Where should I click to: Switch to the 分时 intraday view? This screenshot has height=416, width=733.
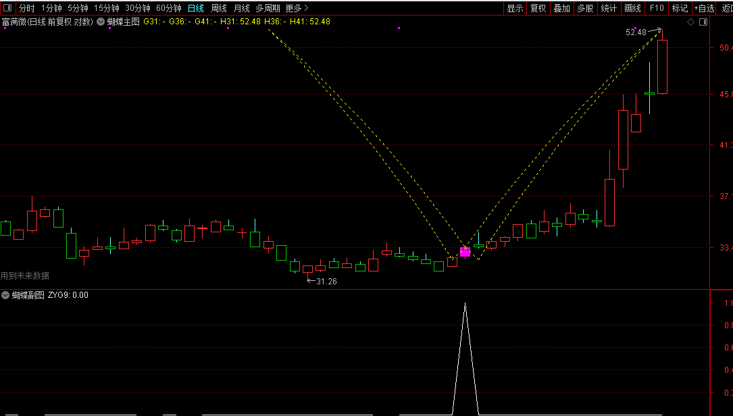coord(26,8)
